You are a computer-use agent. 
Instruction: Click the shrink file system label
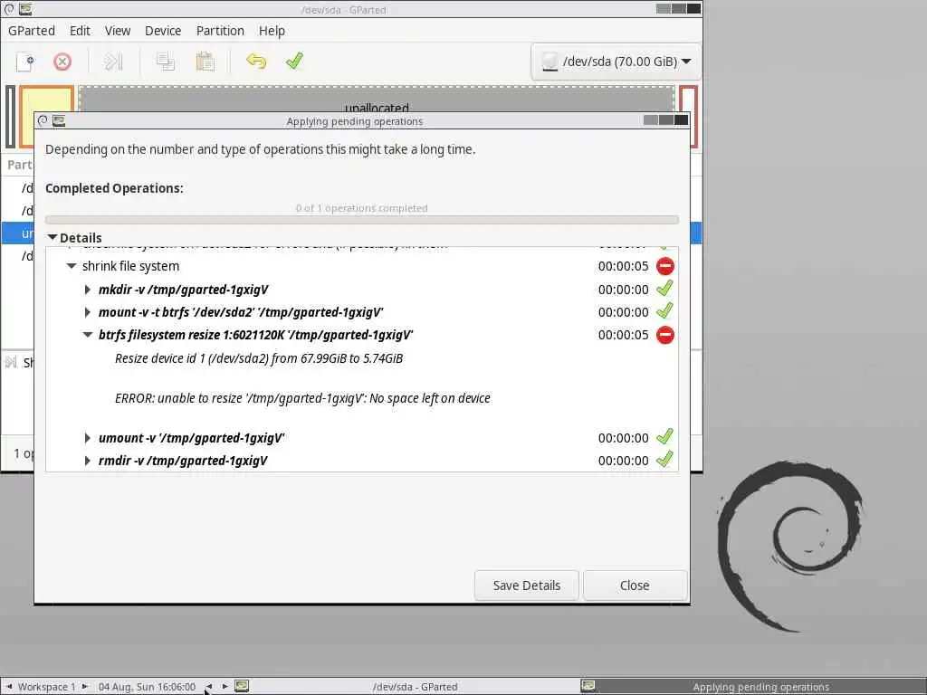pyautogui.click(x=130, y=266)
